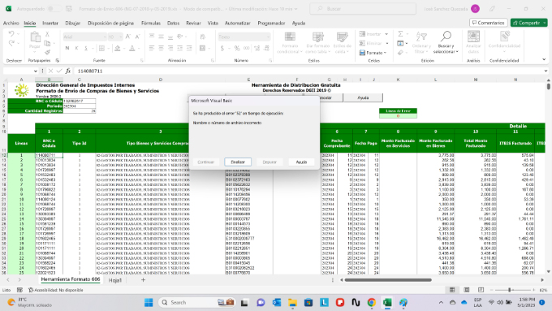The width and height of the screenshot is (552, 311).
Task: Open the Vista ribbon tab
Action: point(213,24)
